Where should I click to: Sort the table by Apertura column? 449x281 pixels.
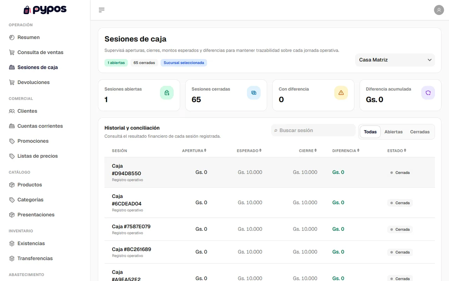(x=194, y=151)
